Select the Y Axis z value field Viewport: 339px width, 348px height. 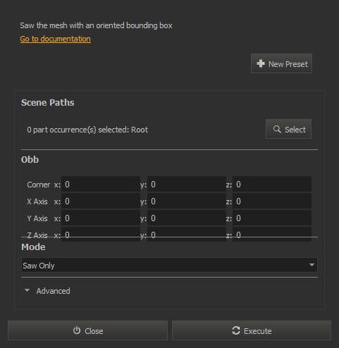[x=272, y=218]
